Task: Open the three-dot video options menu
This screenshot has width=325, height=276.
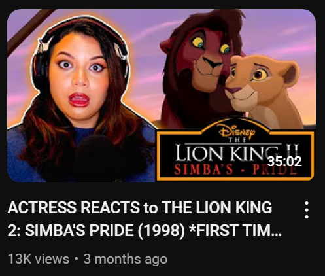Action: click(307, 210)
